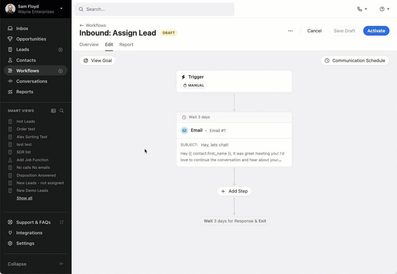Open Communication Schedule
The image size is (397, 274).
(355, 61)
